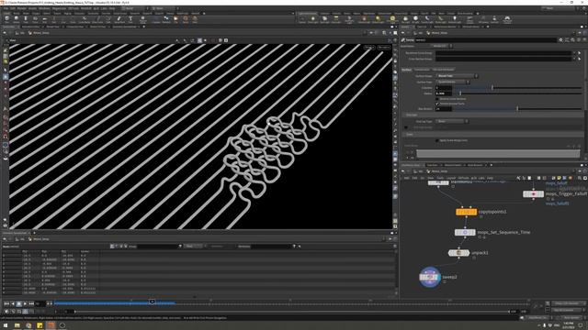Select the sweep2 node
The image size is (588, 330).
(x=430, y=277)
